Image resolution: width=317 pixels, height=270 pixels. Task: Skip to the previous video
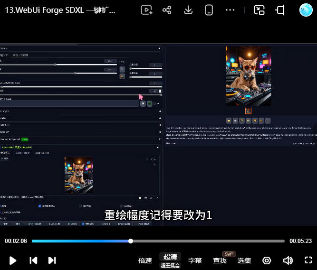point(33,261)
